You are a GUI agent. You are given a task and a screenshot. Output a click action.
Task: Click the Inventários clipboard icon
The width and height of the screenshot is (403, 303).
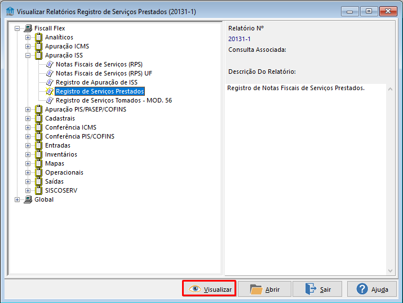pos(38,154)
